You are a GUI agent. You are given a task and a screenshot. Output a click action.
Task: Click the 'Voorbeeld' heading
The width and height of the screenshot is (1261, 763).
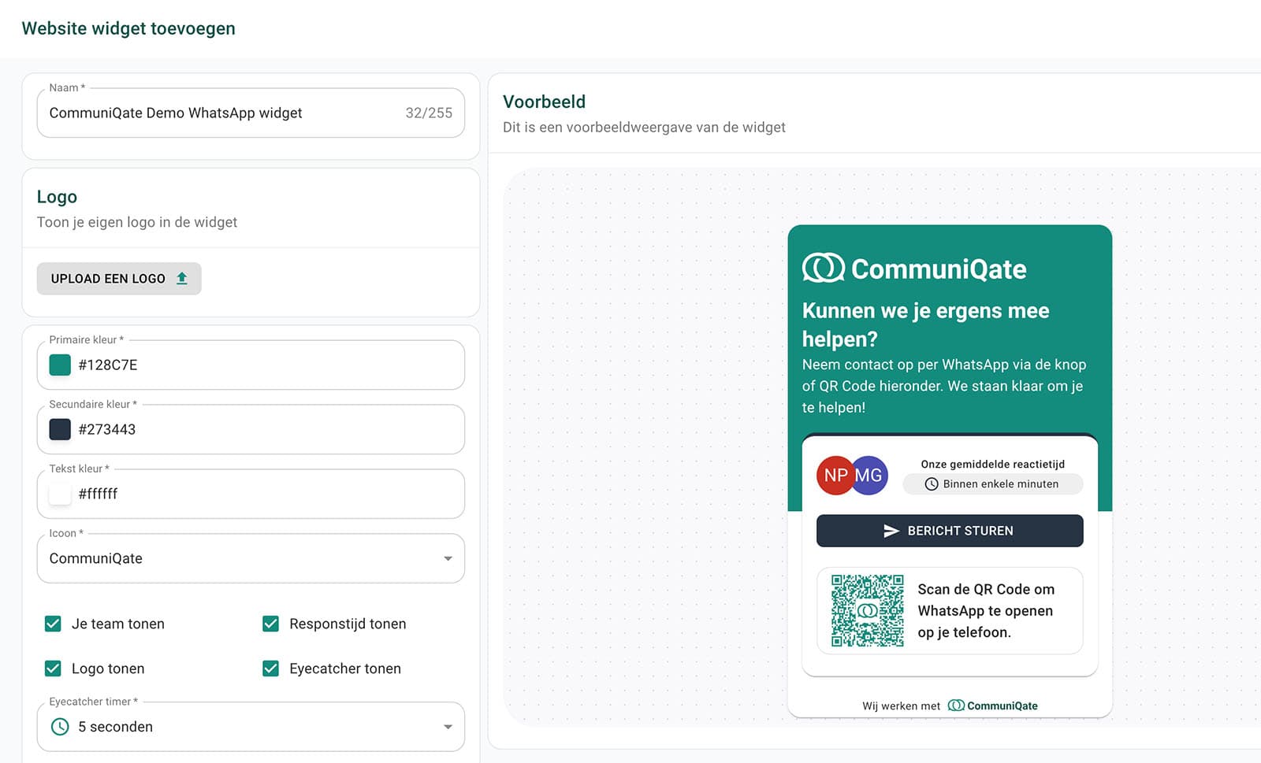(544, 102)
